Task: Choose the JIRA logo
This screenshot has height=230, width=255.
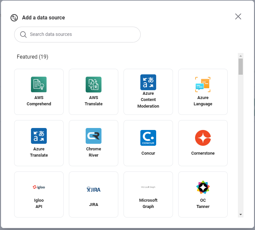Action: pos(94,190)
